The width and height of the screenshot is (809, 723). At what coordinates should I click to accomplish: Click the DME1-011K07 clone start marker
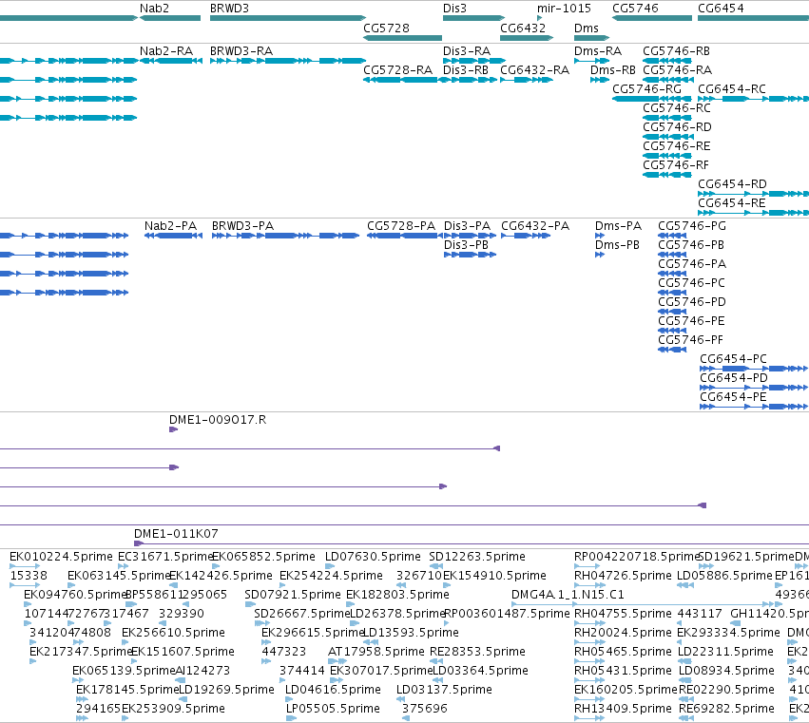[x=138, y=543]
